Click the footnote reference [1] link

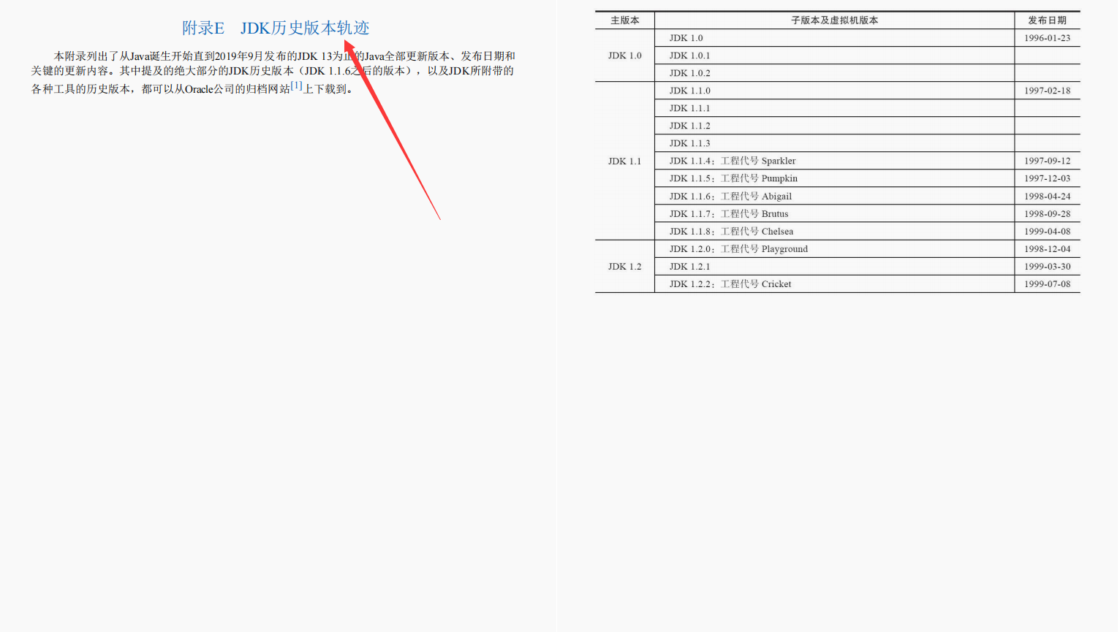coord(296,85)
